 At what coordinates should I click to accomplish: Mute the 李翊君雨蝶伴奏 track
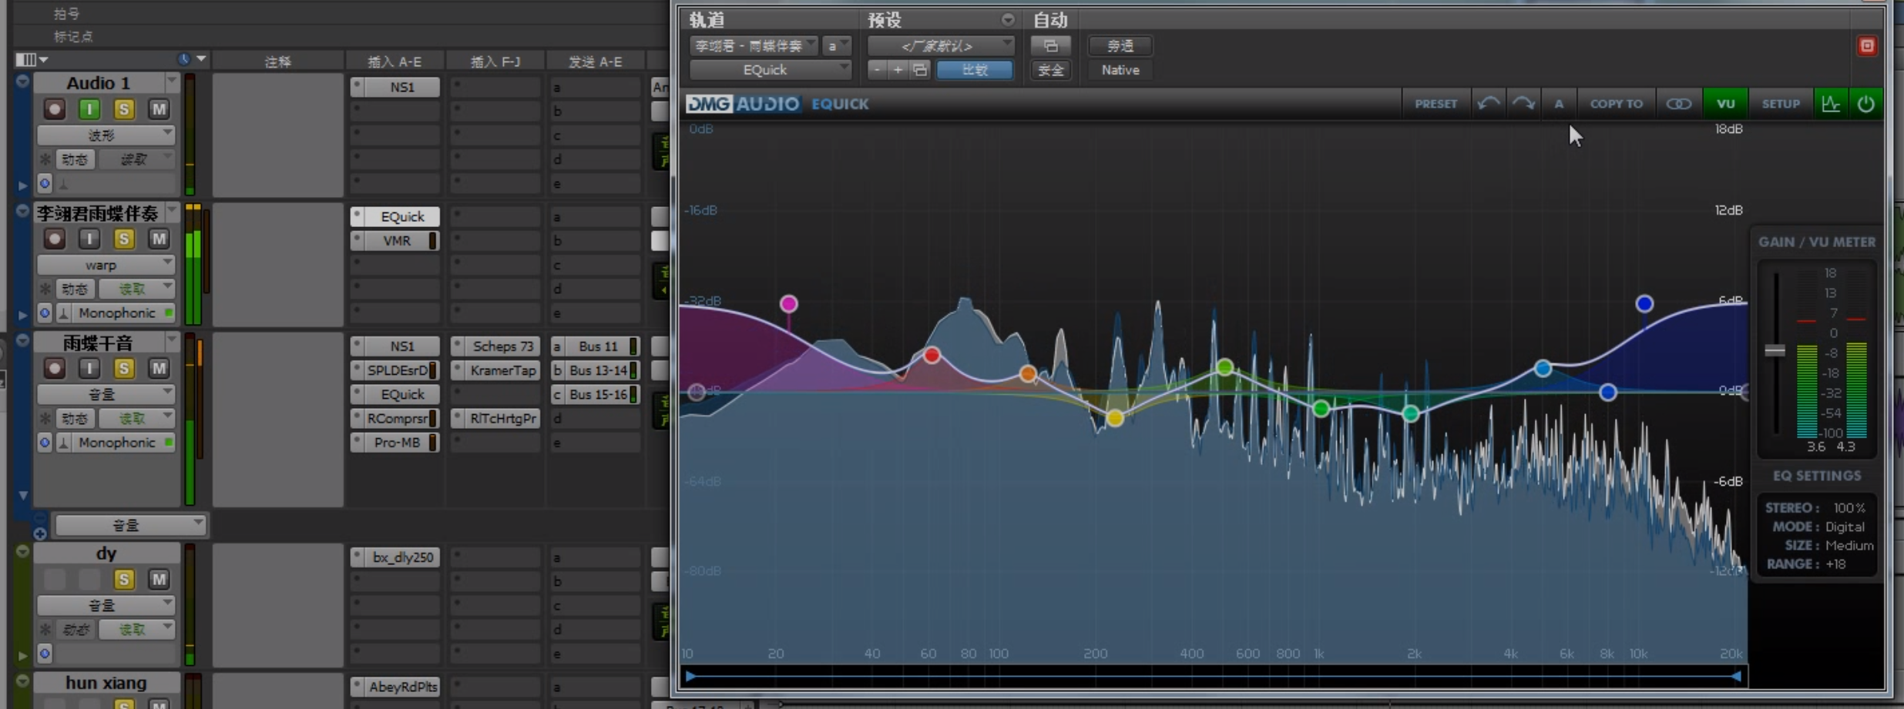159,239
